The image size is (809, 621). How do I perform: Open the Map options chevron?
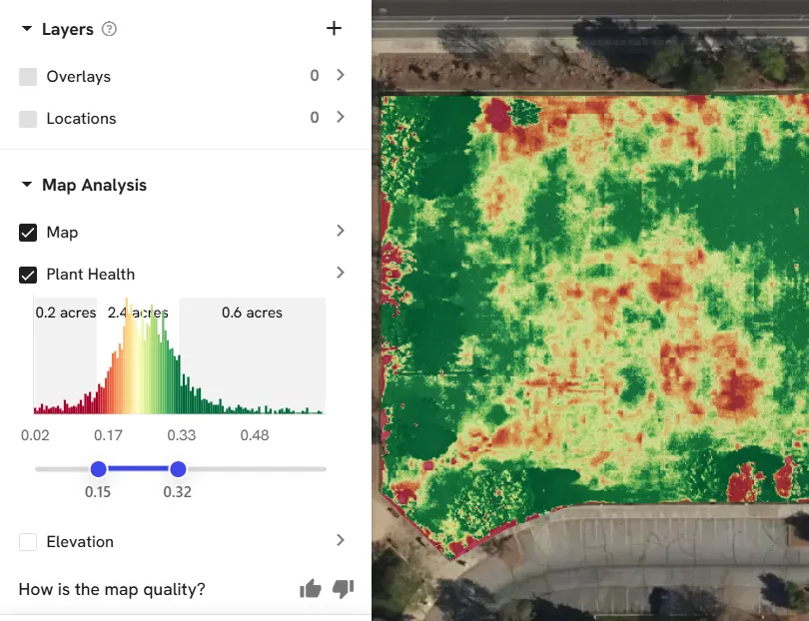point(340,231)
